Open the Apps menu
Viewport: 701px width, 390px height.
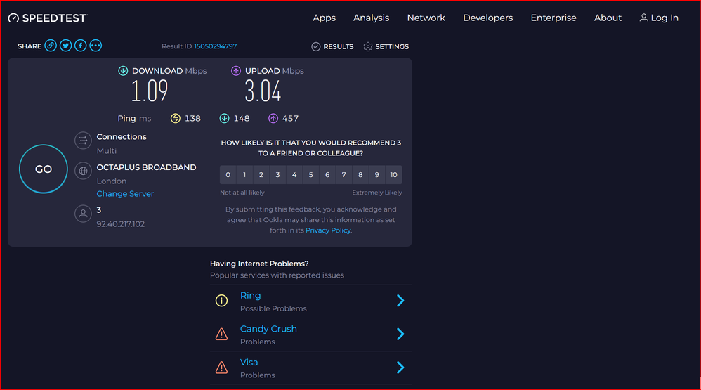click(324, 18)
